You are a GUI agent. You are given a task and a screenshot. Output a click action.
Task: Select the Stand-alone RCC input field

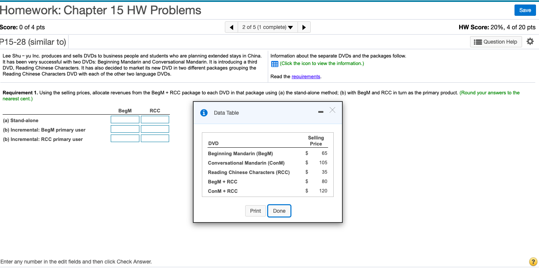click(155, 120)
